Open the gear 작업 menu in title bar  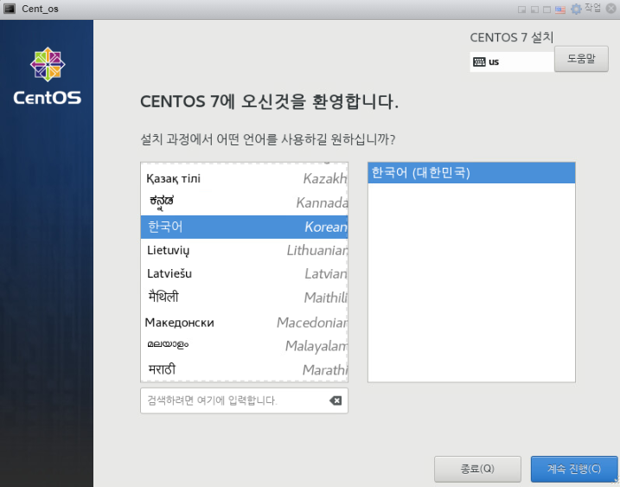point(586,9)
